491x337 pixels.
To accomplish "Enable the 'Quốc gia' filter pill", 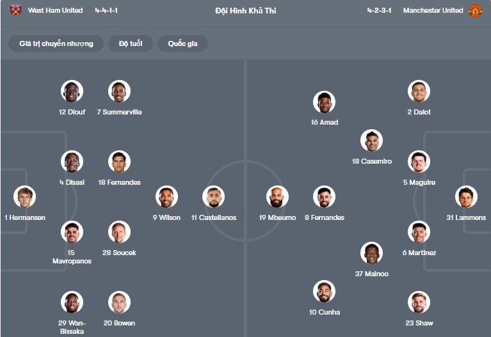I will 182,43.
